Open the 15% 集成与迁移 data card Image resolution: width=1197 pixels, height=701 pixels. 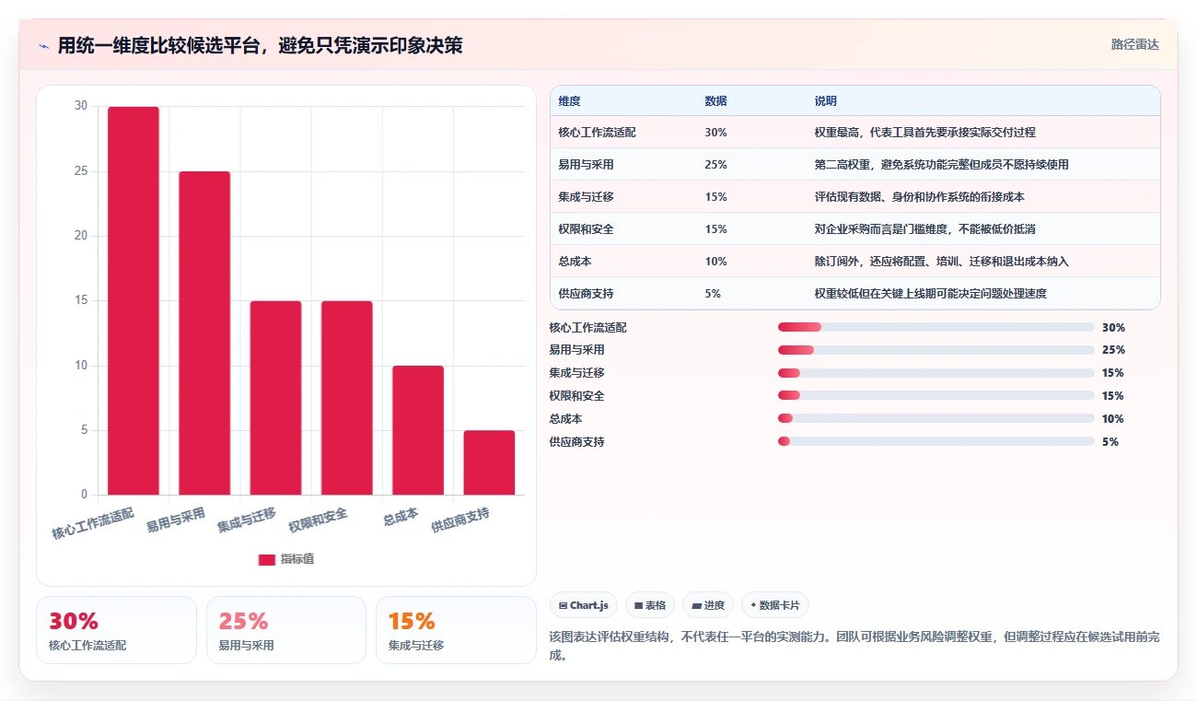456,630
